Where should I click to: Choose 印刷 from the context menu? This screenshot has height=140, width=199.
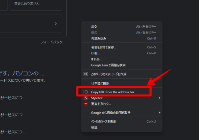(95, 53)
